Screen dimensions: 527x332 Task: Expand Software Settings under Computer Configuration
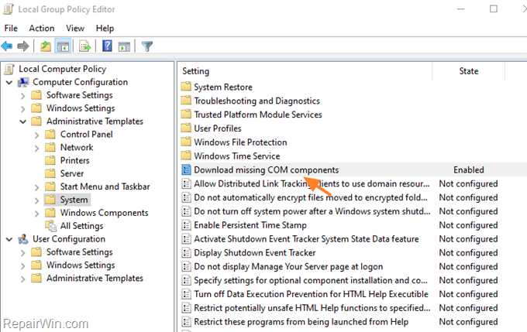(22, 96)
